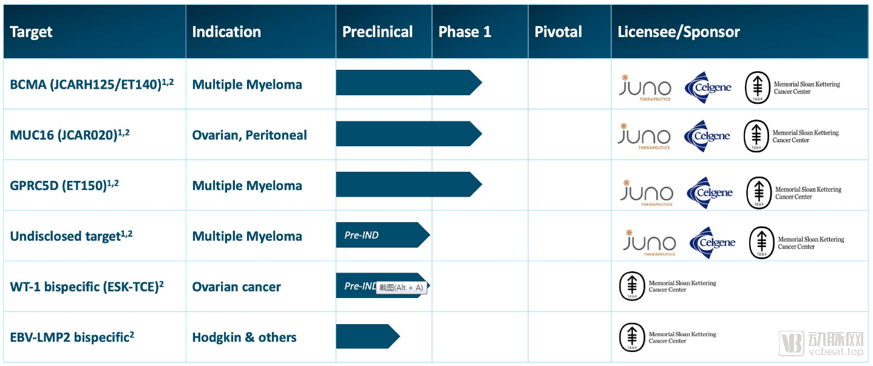Viewport: 873px width, 366px height.
Task: Click the Pre-IND progress arrow for Undisclosed target
Action: pyautogui.click(x=383, y=235)
